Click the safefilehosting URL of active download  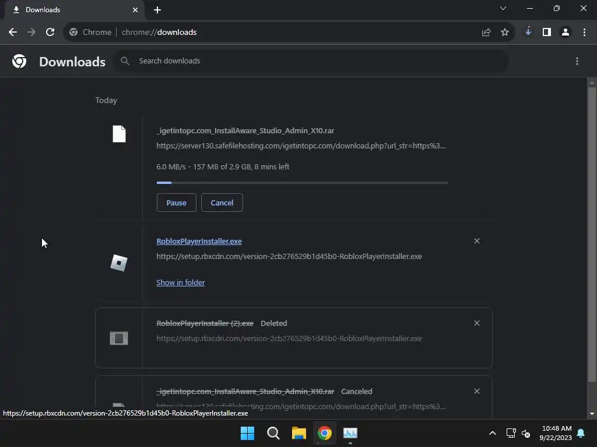click(301, 146)
